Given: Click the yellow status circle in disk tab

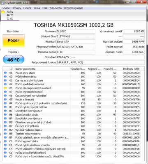Looking at the screenshot, I should tap(3, 12).
